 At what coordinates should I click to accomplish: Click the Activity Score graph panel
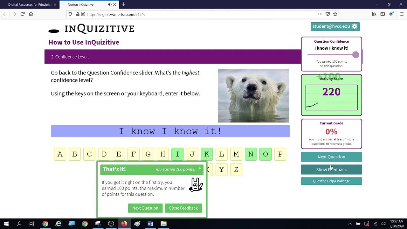331,97
